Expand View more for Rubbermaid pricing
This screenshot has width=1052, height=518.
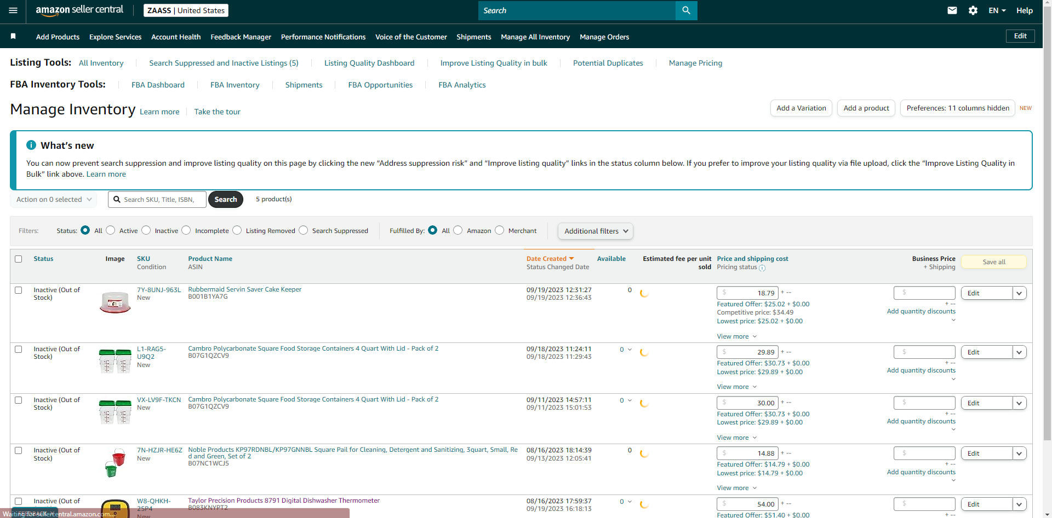coord(736,336)
